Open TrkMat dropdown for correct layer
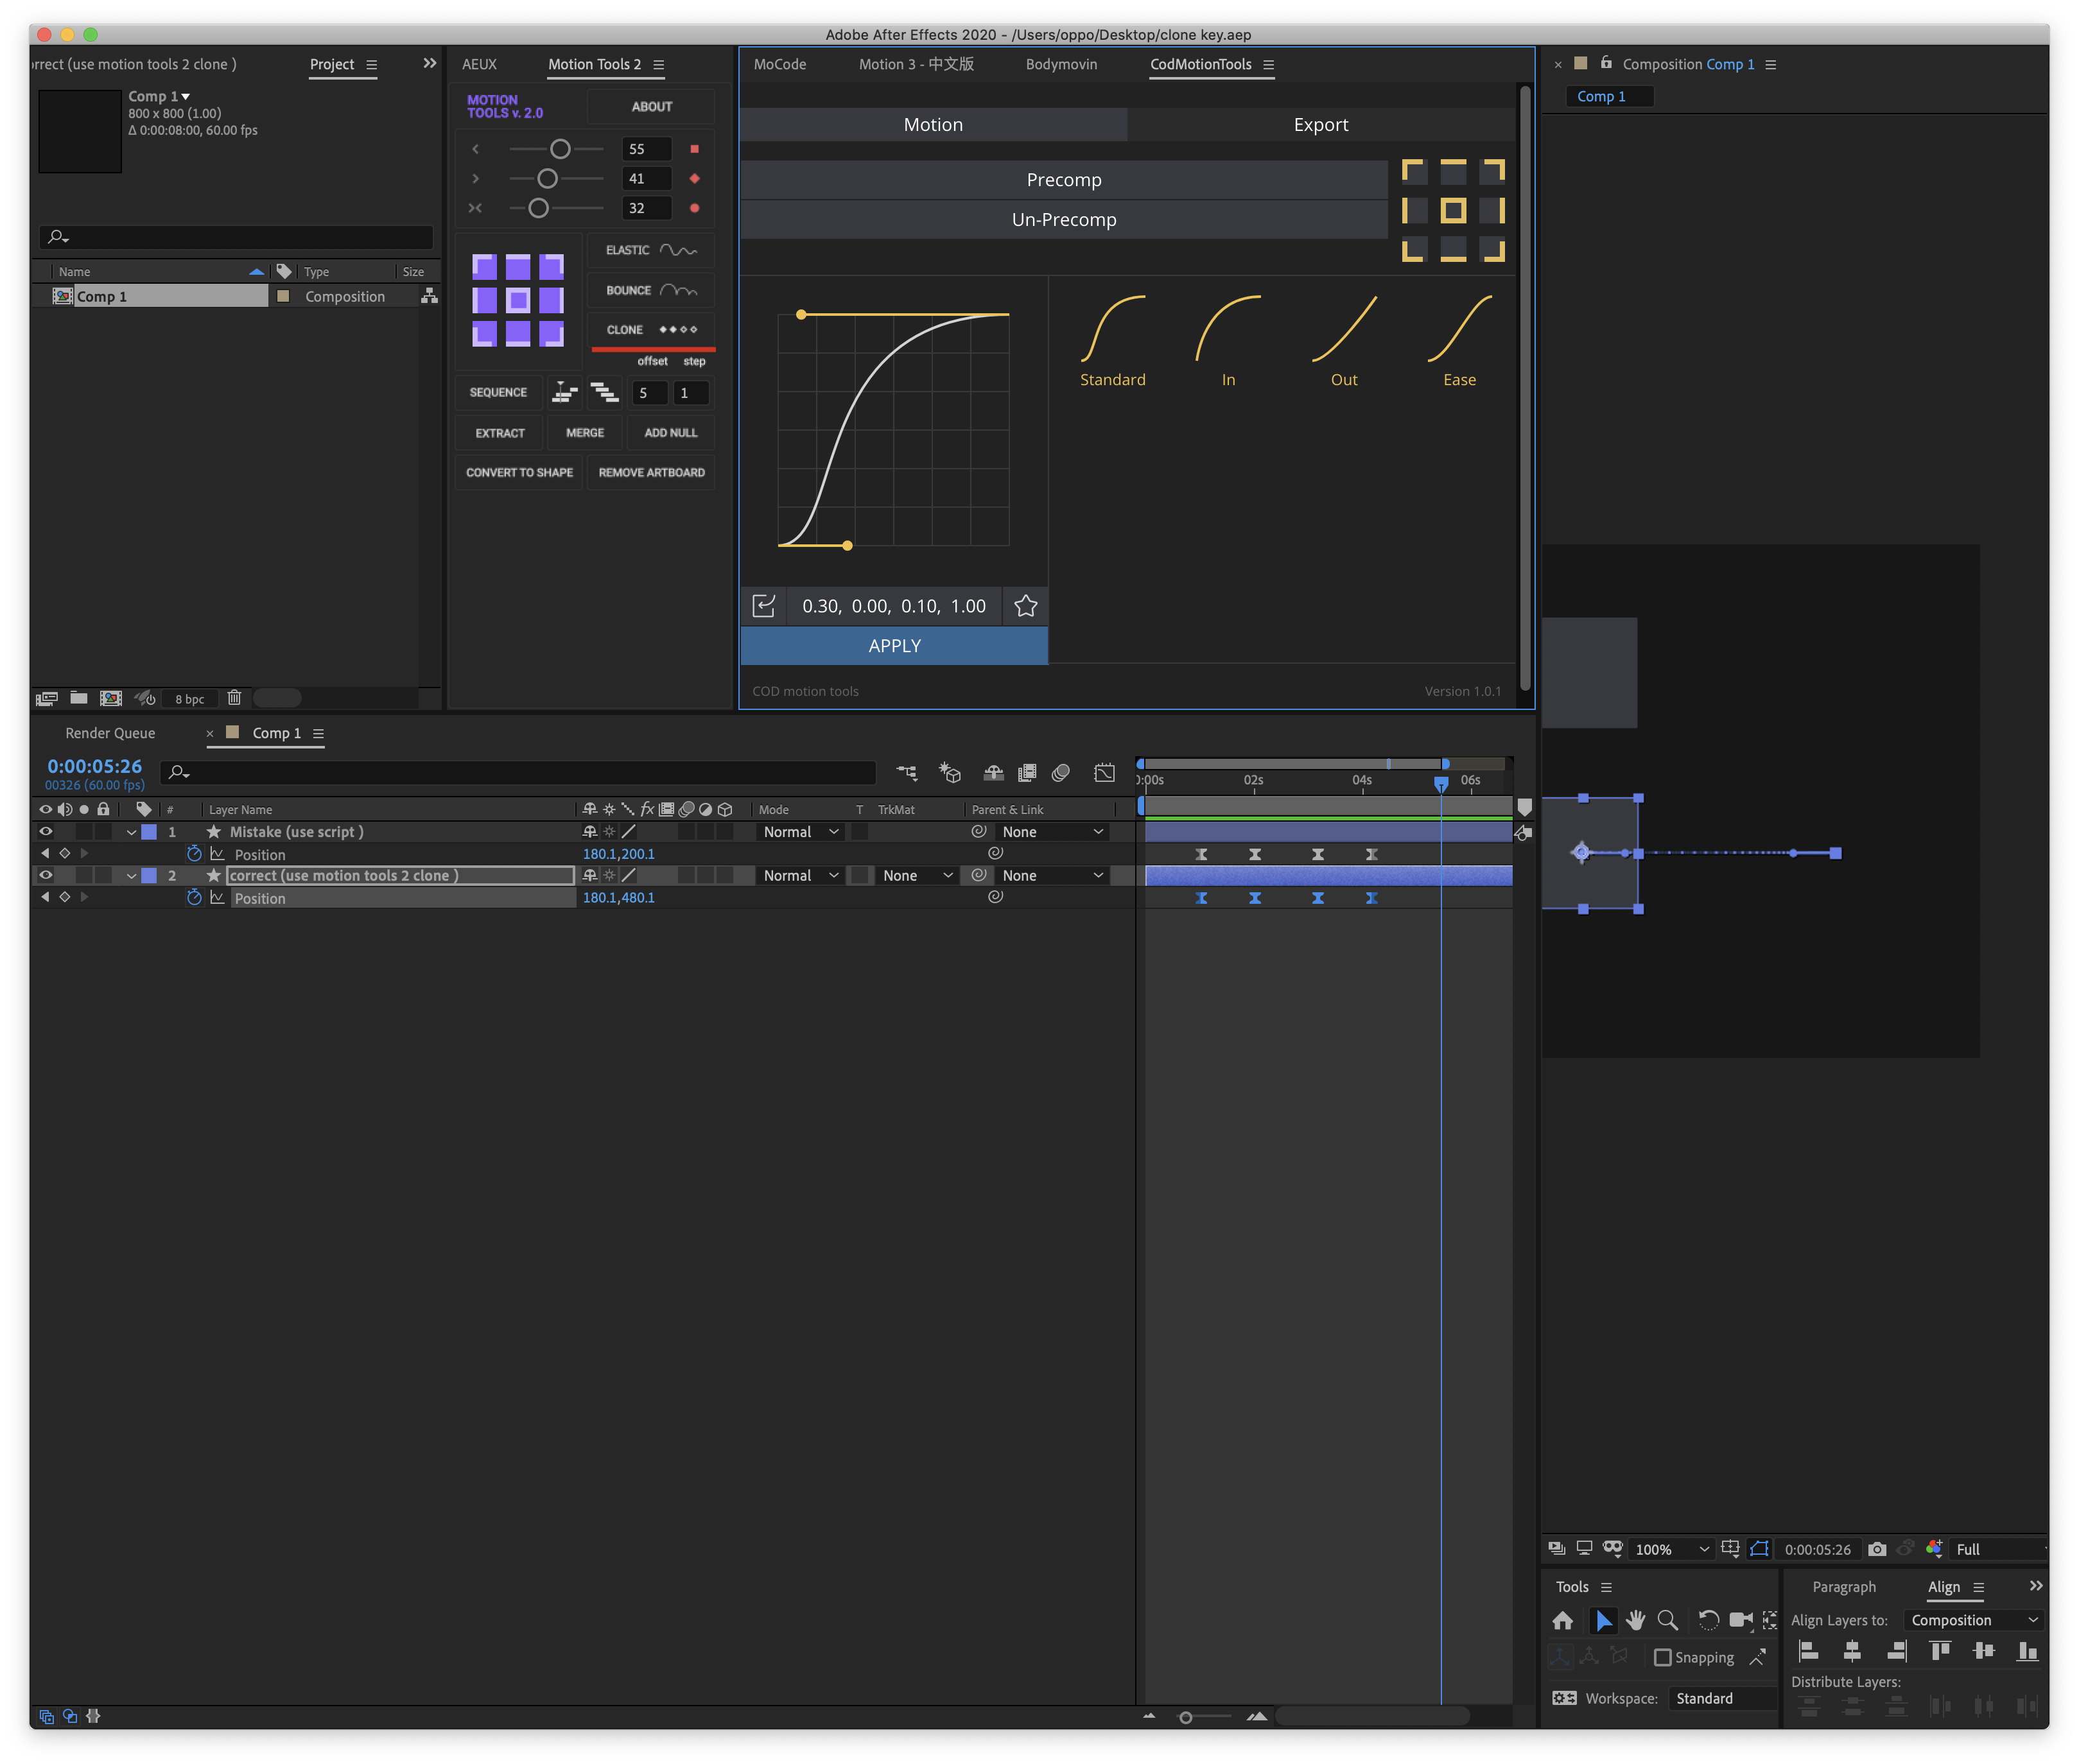The image size is (2079, 1764). [x=917, y=876]
